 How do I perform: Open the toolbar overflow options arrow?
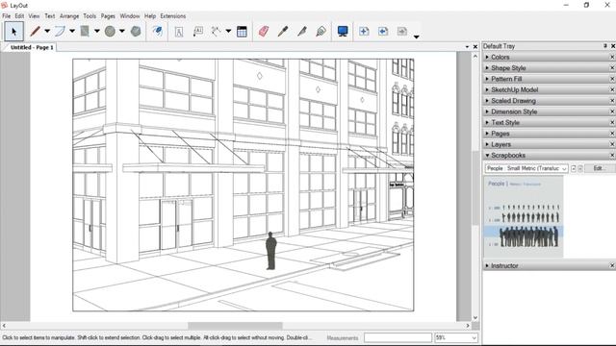[x=417, y=37]
